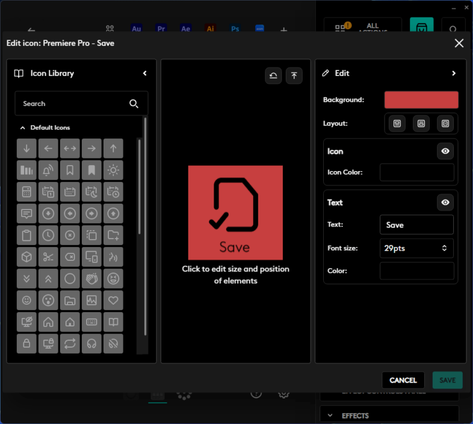Hide the Icon element with eye toggle
The image size is (473, 424).
click(x=445, y=151)
